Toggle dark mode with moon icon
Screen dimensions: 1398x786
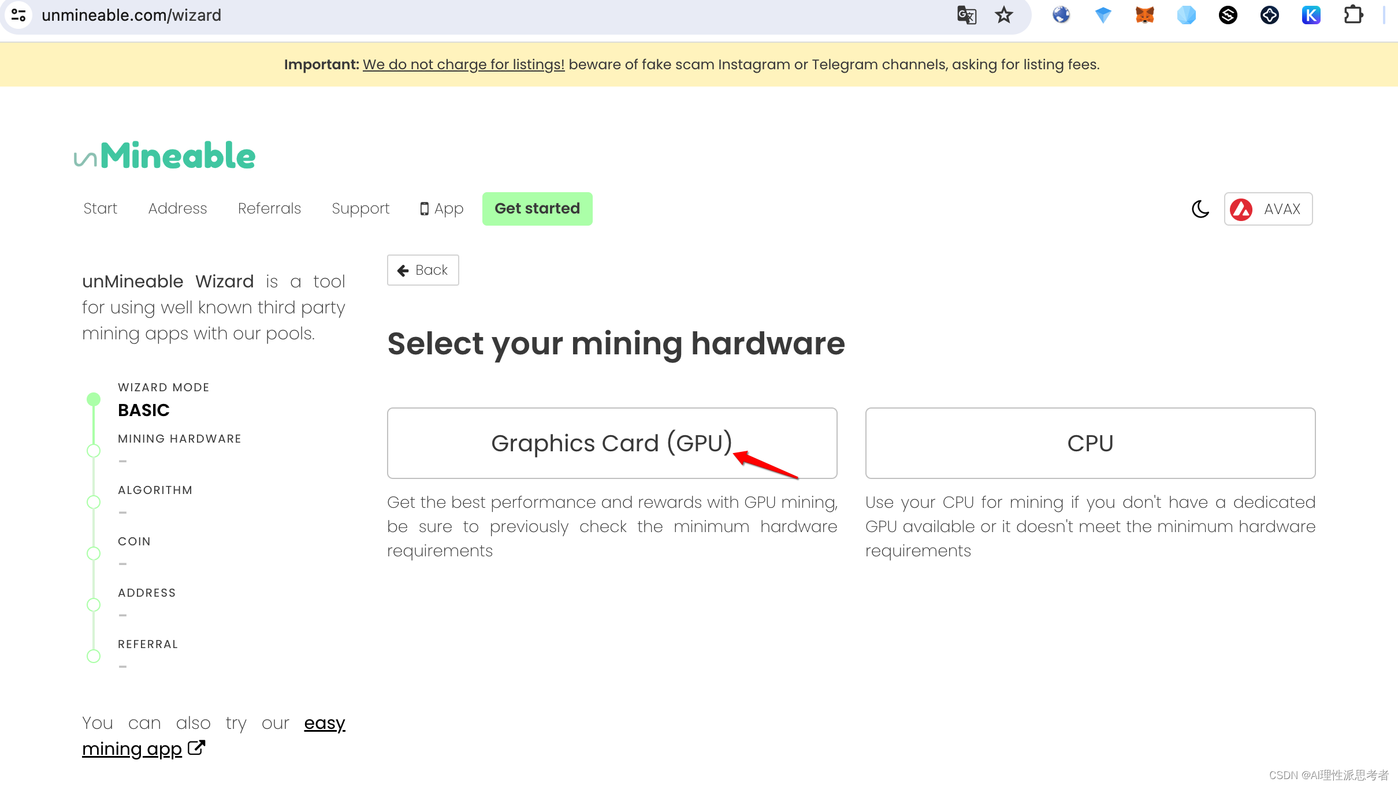click(x=1200, y=209)
